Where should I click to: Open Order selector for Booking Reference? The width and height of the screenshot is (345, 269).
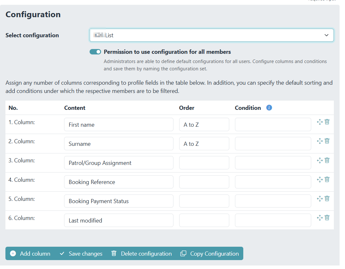tap(204, 182)
